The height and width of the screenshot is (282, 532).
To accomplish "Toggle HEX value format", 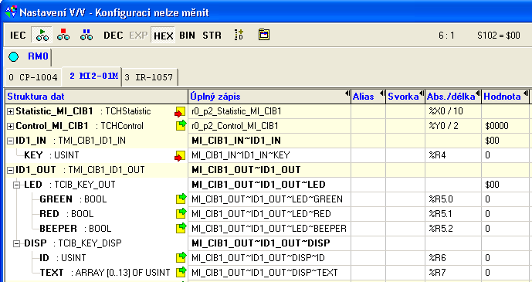I will click(x=163, y=36).
